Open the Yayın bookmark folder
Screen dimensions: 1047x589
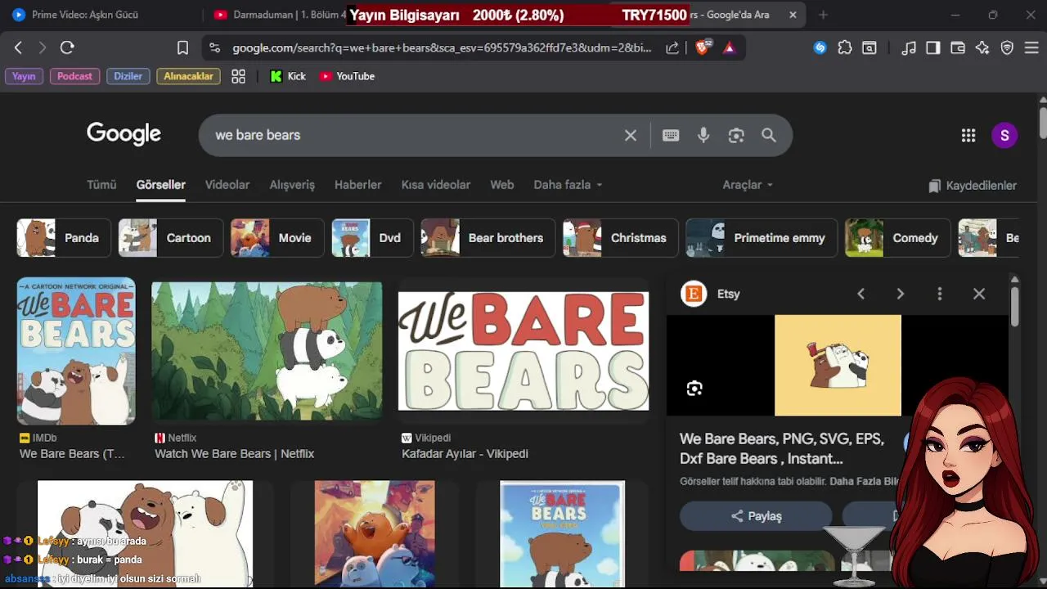(24, 76)
